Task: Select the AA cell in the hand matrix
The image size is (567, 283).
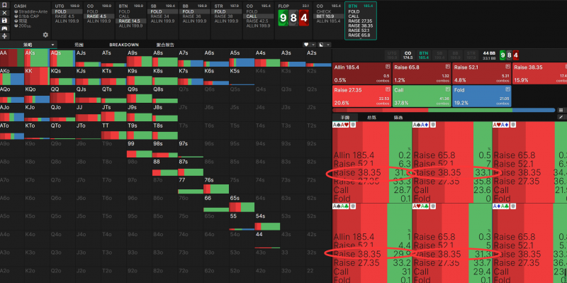Action: [x=12, y=58]
